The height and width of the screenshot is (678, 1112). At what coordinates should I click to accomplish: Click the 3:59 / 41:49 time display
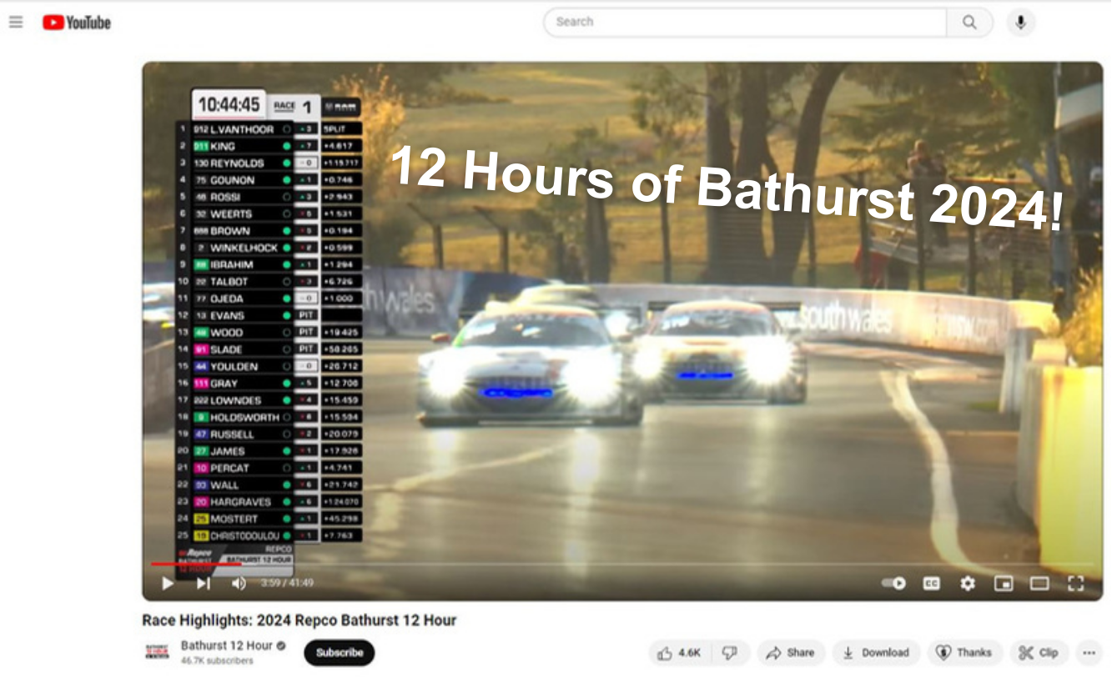[287, 583]
